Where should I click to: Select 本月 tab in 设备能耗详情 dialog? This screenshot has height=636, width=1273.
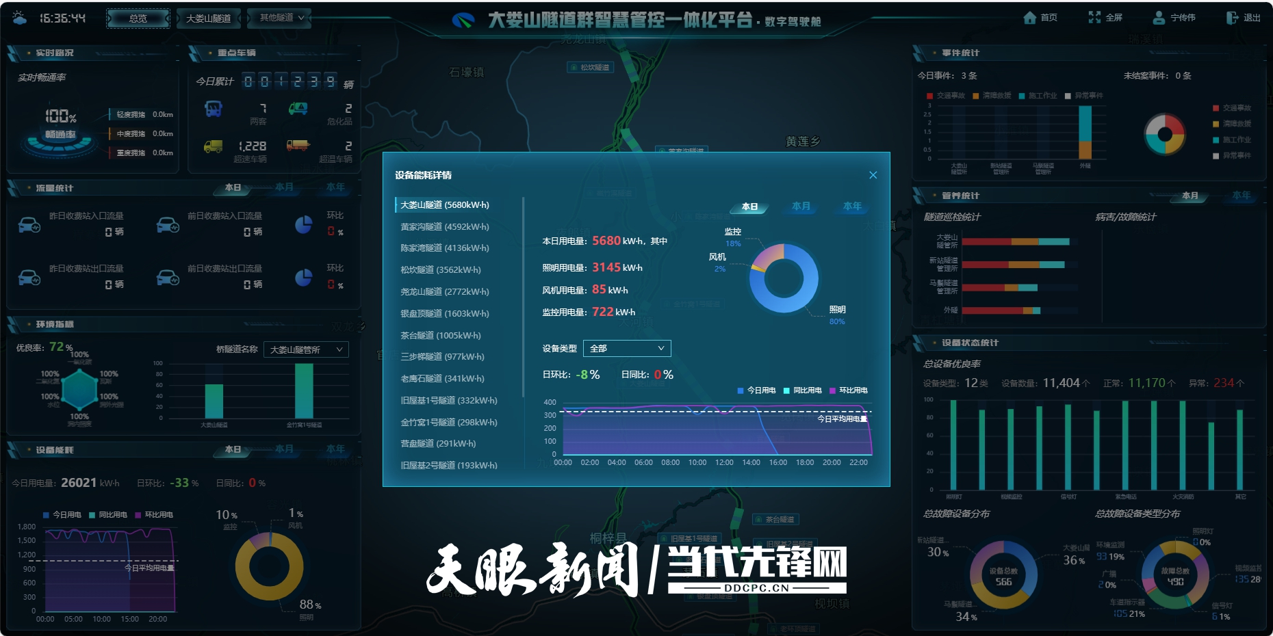coord(801,207)
